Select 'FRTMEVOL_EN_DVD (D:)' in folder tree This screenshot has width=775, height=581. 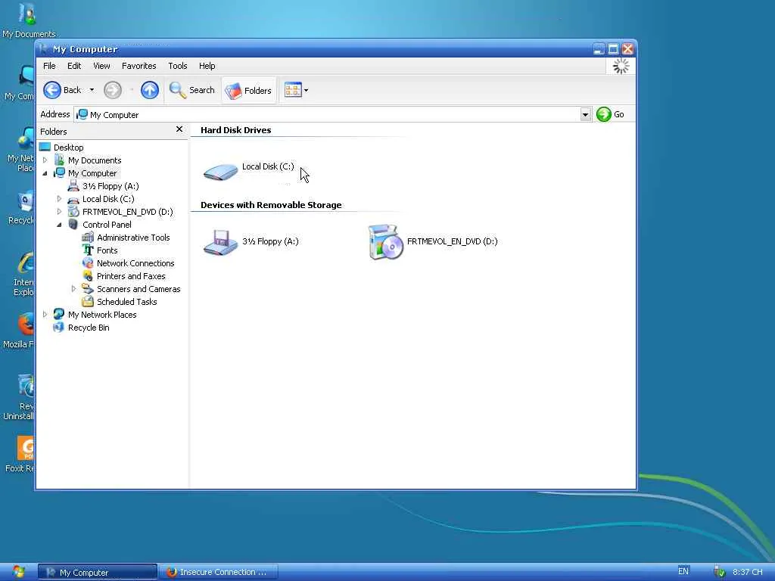click(127, 212)
